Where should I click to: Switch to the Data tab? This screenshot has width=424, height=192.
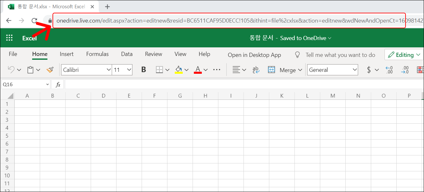(127, 54)
